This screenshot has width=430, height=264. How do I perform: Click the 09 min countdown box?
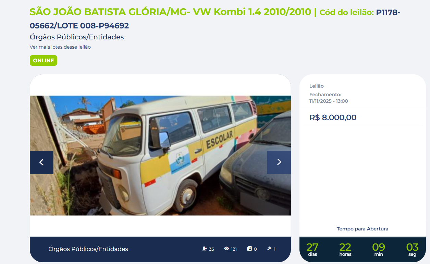pos(379,249)
